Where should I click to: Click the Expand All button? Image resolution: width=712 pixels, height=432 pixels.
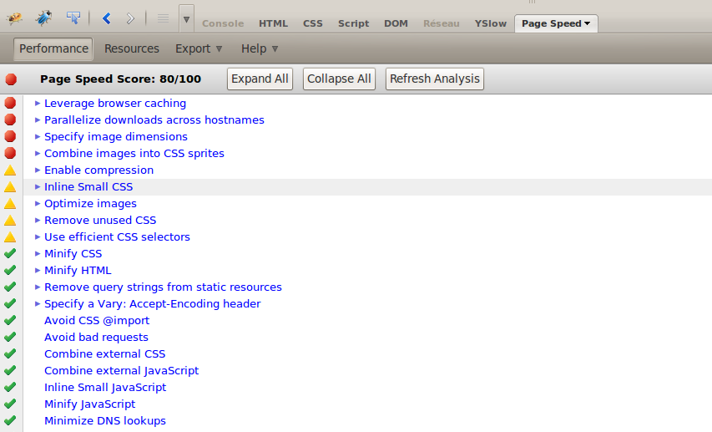coord(260,79)
